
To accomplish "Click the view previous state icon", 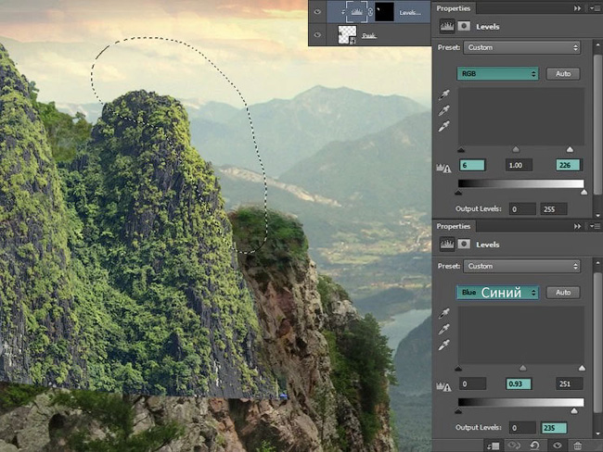I will pyautogui.click(x=514, y=446).
